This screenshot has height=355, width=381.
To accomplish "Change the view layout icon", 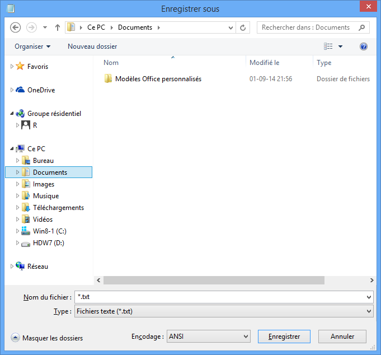I will (x=328, y=46).
